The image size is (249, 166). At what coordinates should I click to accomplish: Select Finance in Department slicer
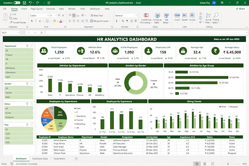tap(19, 55)
